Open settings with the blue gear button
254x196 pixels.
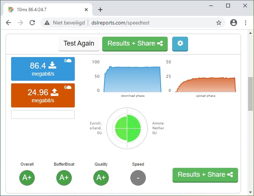(x=180, y=44)
